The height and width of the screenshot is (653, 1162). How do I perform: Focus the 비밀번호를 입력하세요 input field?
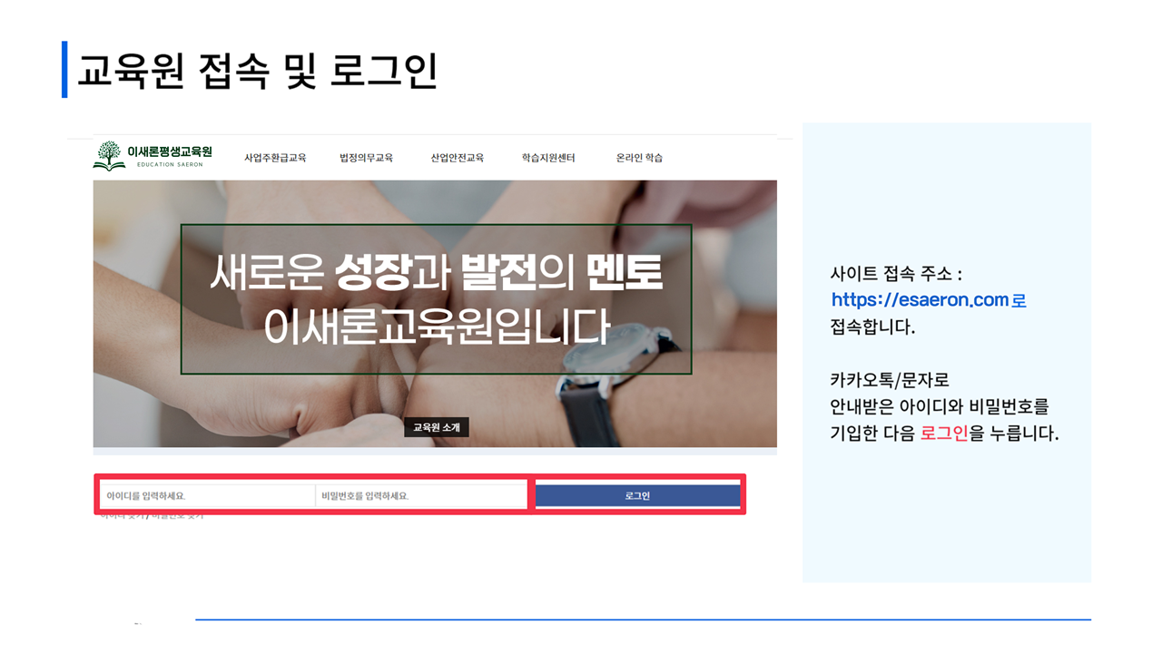tap(421, 496)
